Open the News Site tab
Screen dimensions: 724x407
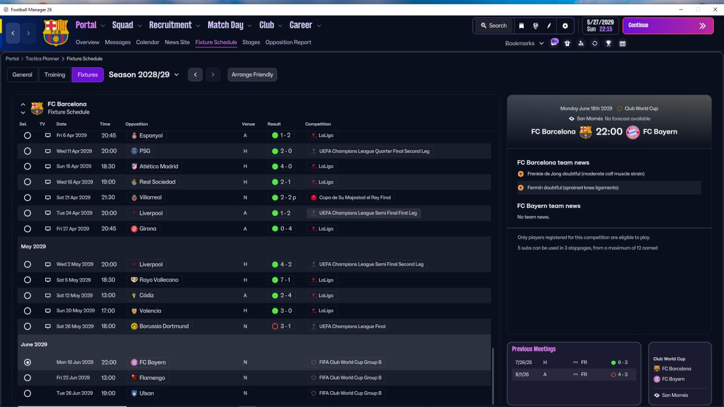coord(177,42)
